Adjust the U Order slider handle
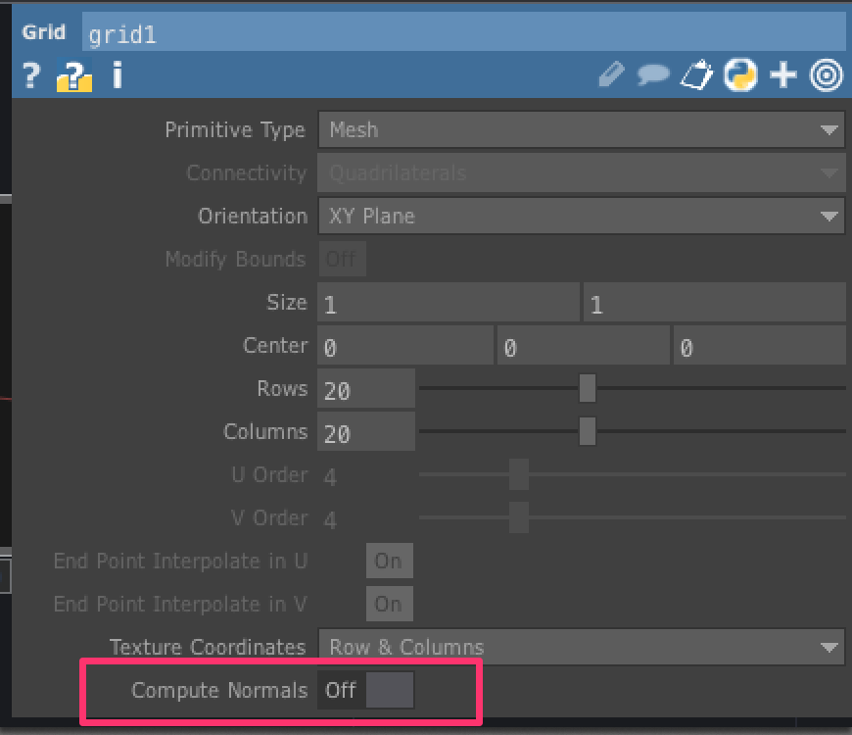Image resolution: width=852 pixels, height=735 pixels. [519, 474]
